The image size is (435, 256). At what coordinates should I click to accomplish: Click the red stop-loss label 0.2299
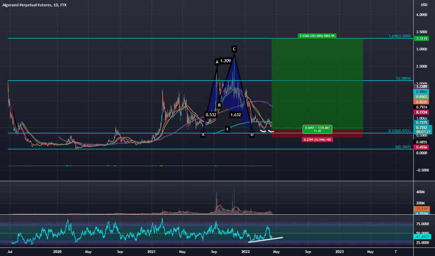pos(317,140)
